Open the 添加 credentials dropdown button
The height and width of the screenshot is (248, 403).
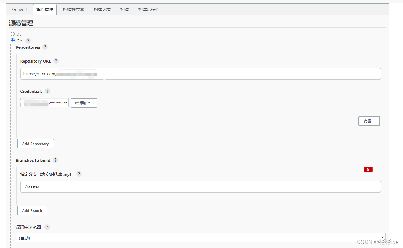click(x=84, y=103)
